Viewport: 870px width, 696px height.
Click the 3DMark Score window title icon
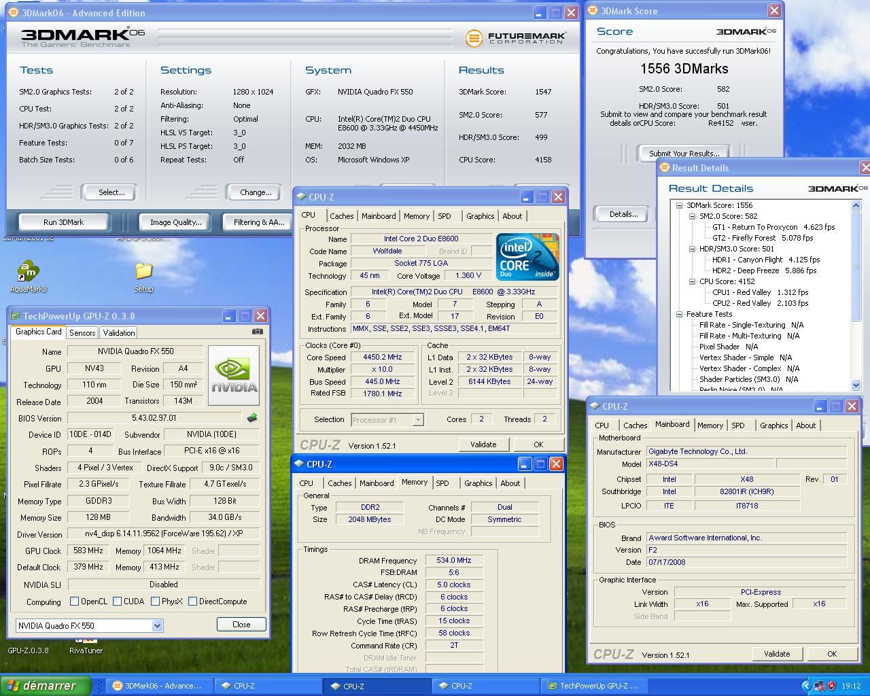pos(593,11)
